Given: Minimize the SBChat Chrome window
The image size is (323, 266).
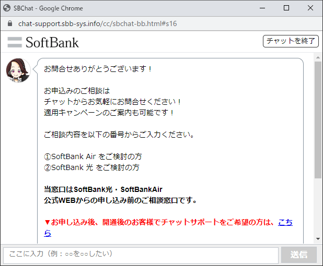Looking at the screenshot, I should [x=262, y=8].
